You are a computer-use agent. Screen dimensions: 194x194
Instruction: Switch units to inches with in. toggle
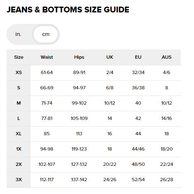pyautogui.click(x=18, y=34)
